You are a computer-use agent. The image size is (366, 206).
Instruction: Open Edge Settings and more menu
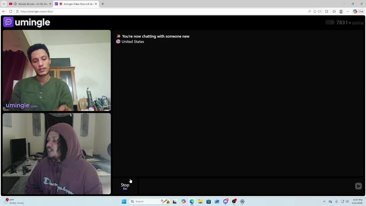pyautogui.click(x=348, y=11)
